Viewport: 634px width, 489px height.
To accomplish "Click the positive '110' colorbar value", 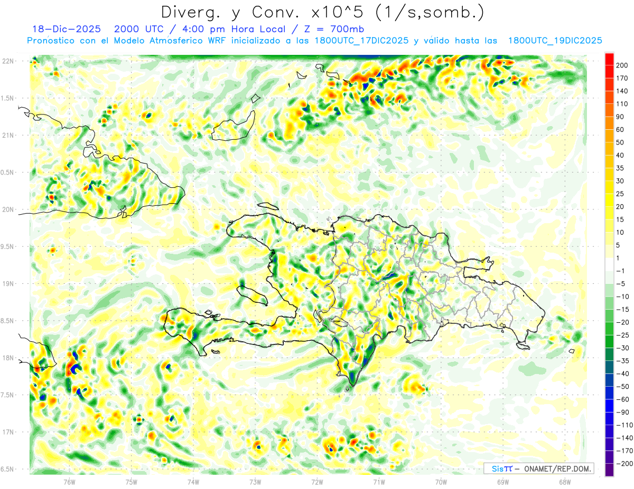I will (623, 104).
